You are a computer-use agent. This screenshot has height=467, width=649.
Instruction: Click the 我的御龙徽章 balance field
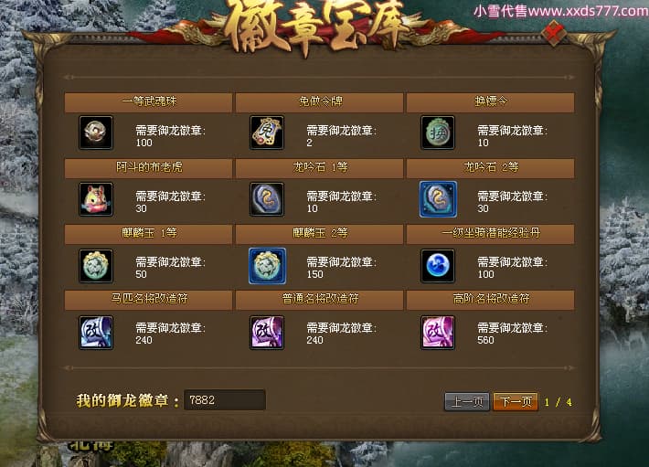225,400
